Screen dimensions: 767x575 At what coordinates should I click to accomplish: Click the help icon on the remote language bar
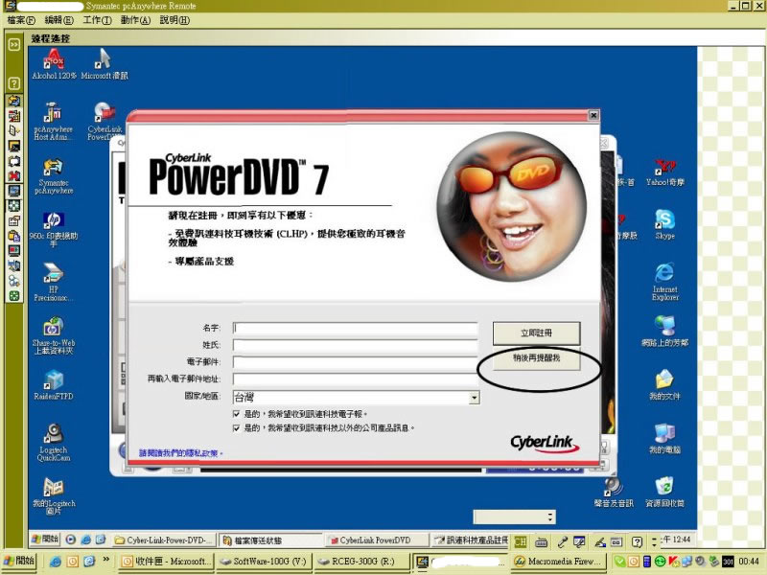[637, 541]
